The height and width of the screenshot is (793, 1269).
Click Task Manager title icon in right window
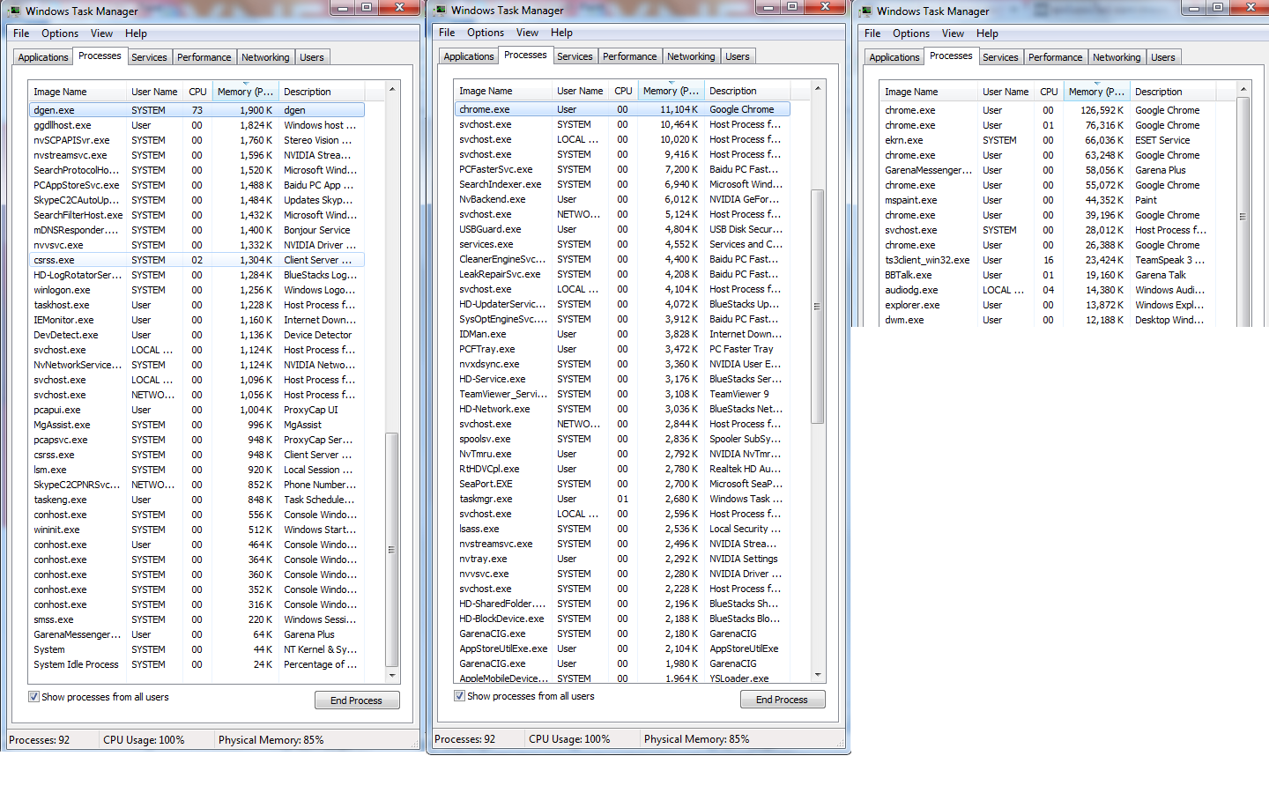coord(865,11)
